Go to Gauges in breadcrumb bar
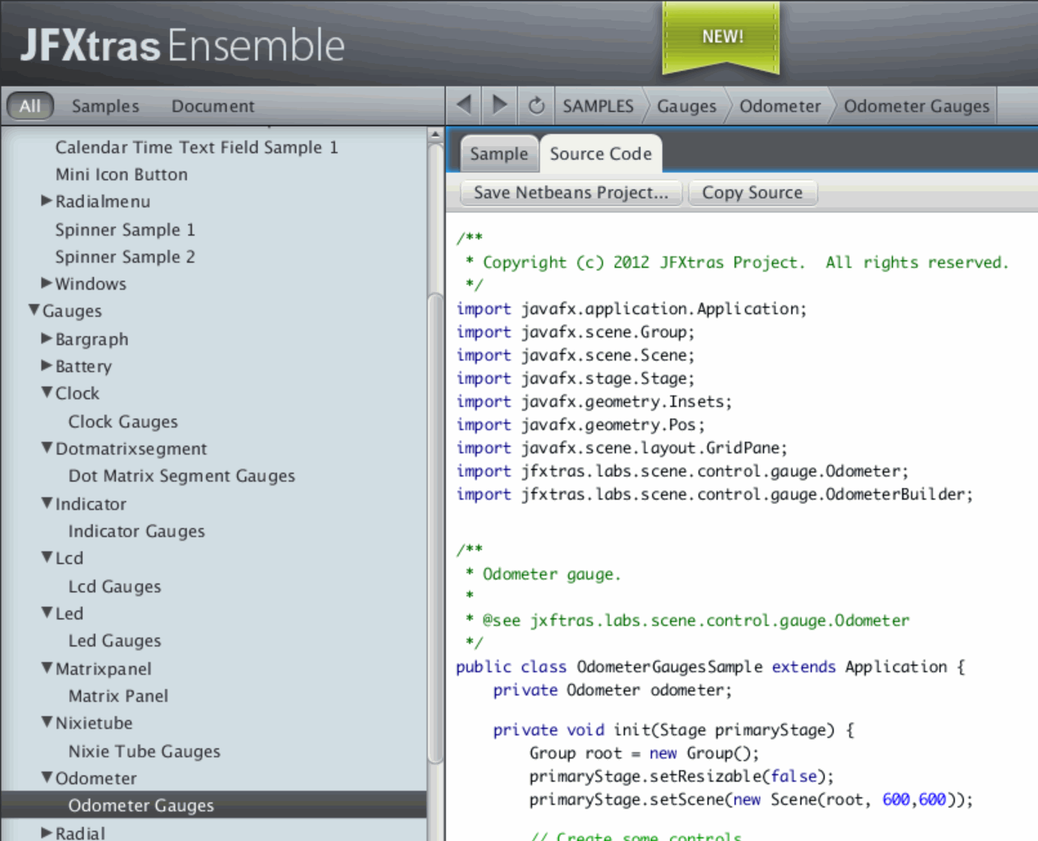1038x841 pixels. click(686, 106)
